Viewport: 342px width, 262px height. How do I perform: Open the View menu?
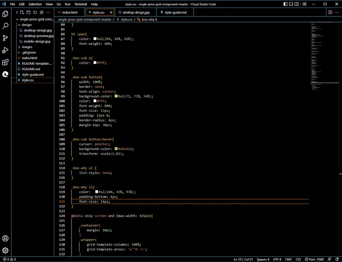[49, 4]
